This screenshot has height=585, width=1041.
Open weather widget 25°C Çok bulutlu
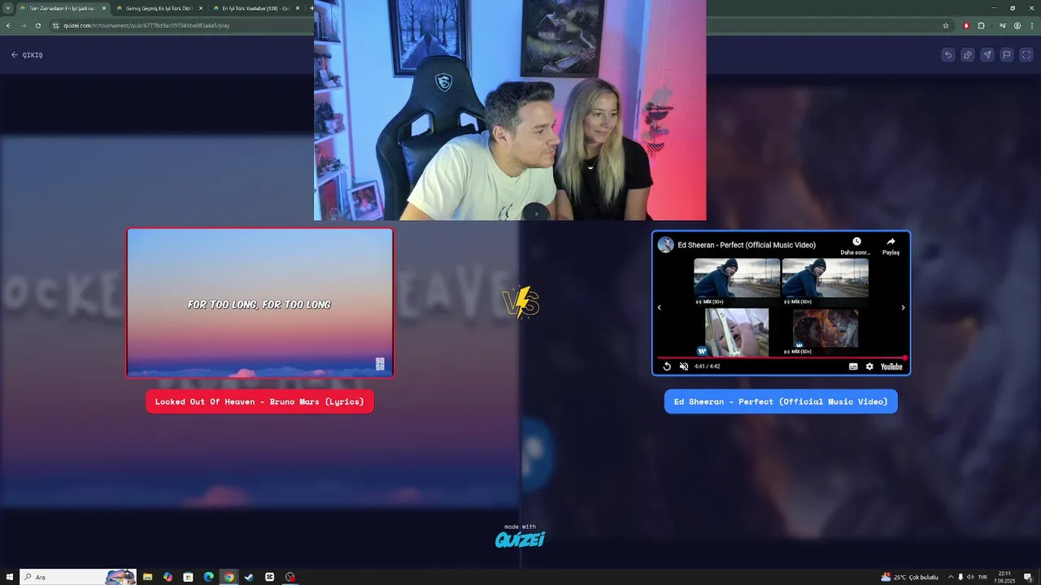click(x=909, y=577)
